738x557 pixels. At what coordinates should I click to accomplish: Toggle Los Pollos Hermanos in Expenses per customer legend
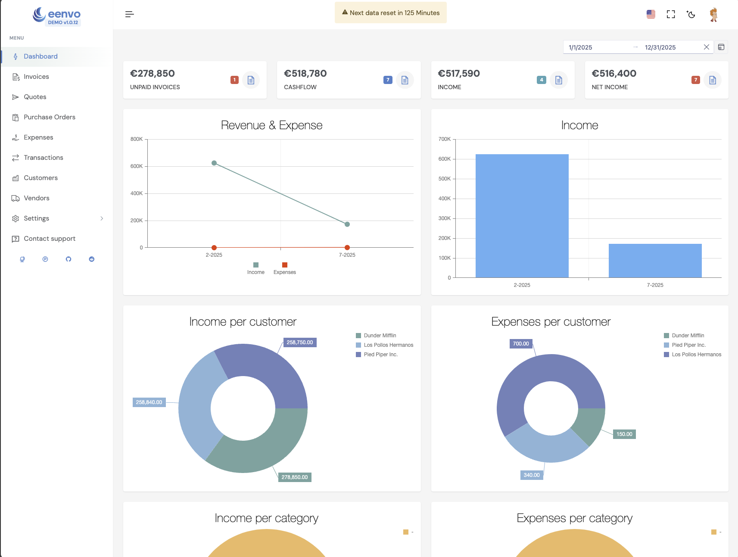point(693,355)
